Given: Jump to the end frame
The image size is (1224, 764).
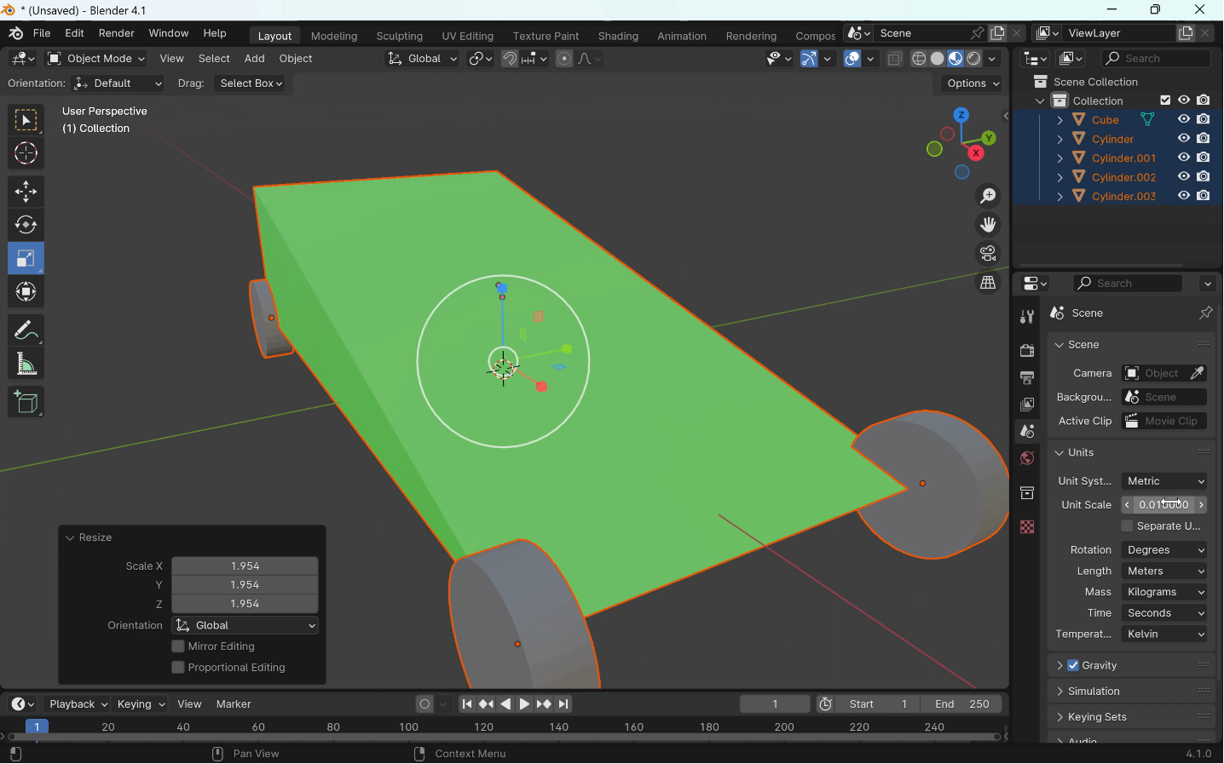Looking at the screenshot, I should [x=564, y=705].
